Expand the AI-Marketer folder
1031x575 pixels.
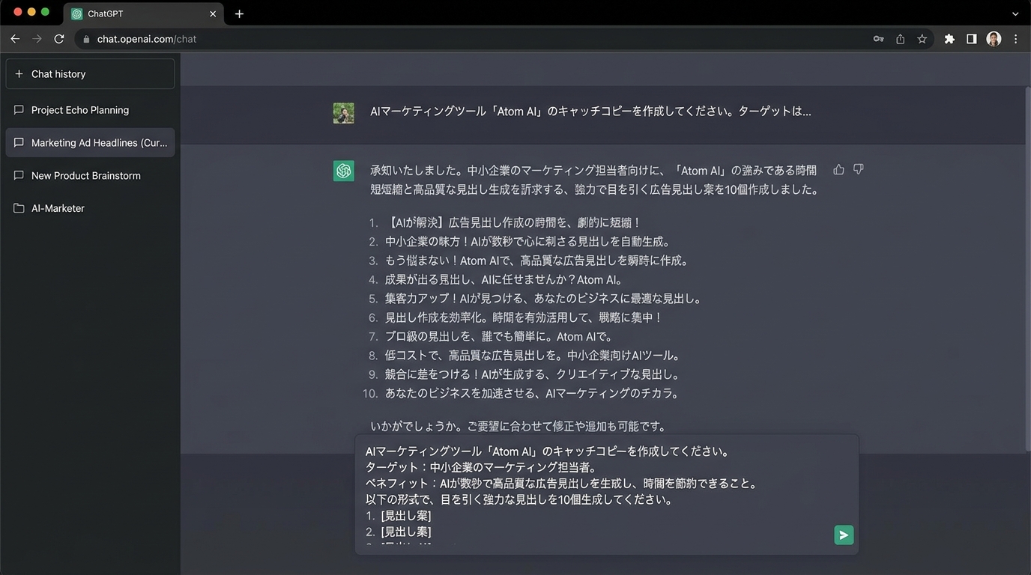tap(58, 208)
